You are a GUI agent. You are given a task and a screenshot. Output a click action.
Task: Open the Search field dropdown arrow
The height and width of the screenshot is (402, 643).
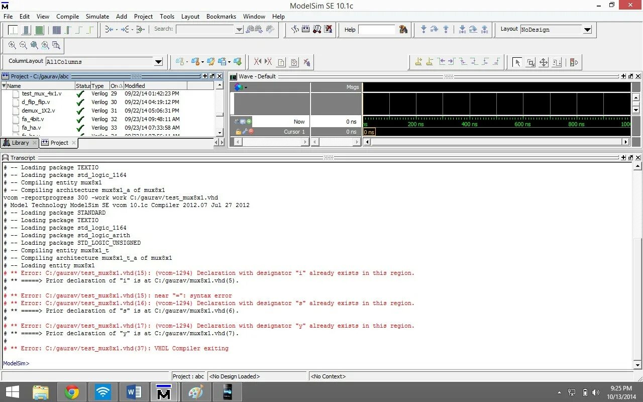[x=239, y=30]
